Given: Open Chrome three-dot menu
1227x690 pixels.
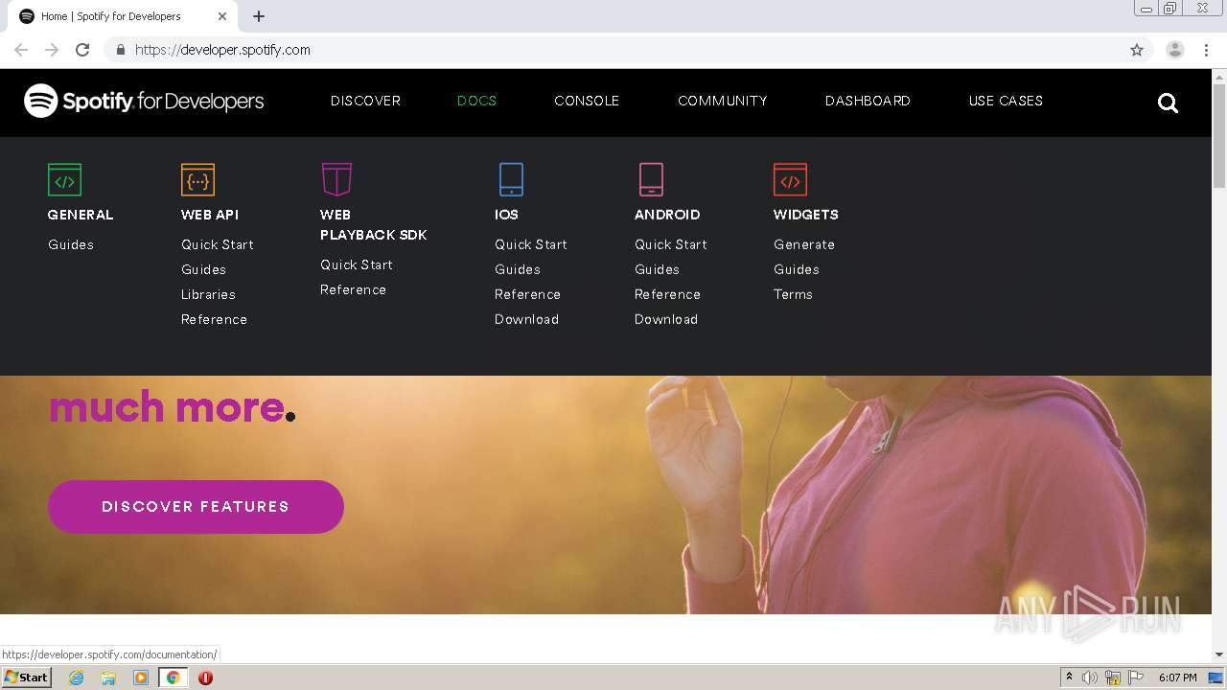Looking at the screenshot, I should (1206, 50).
